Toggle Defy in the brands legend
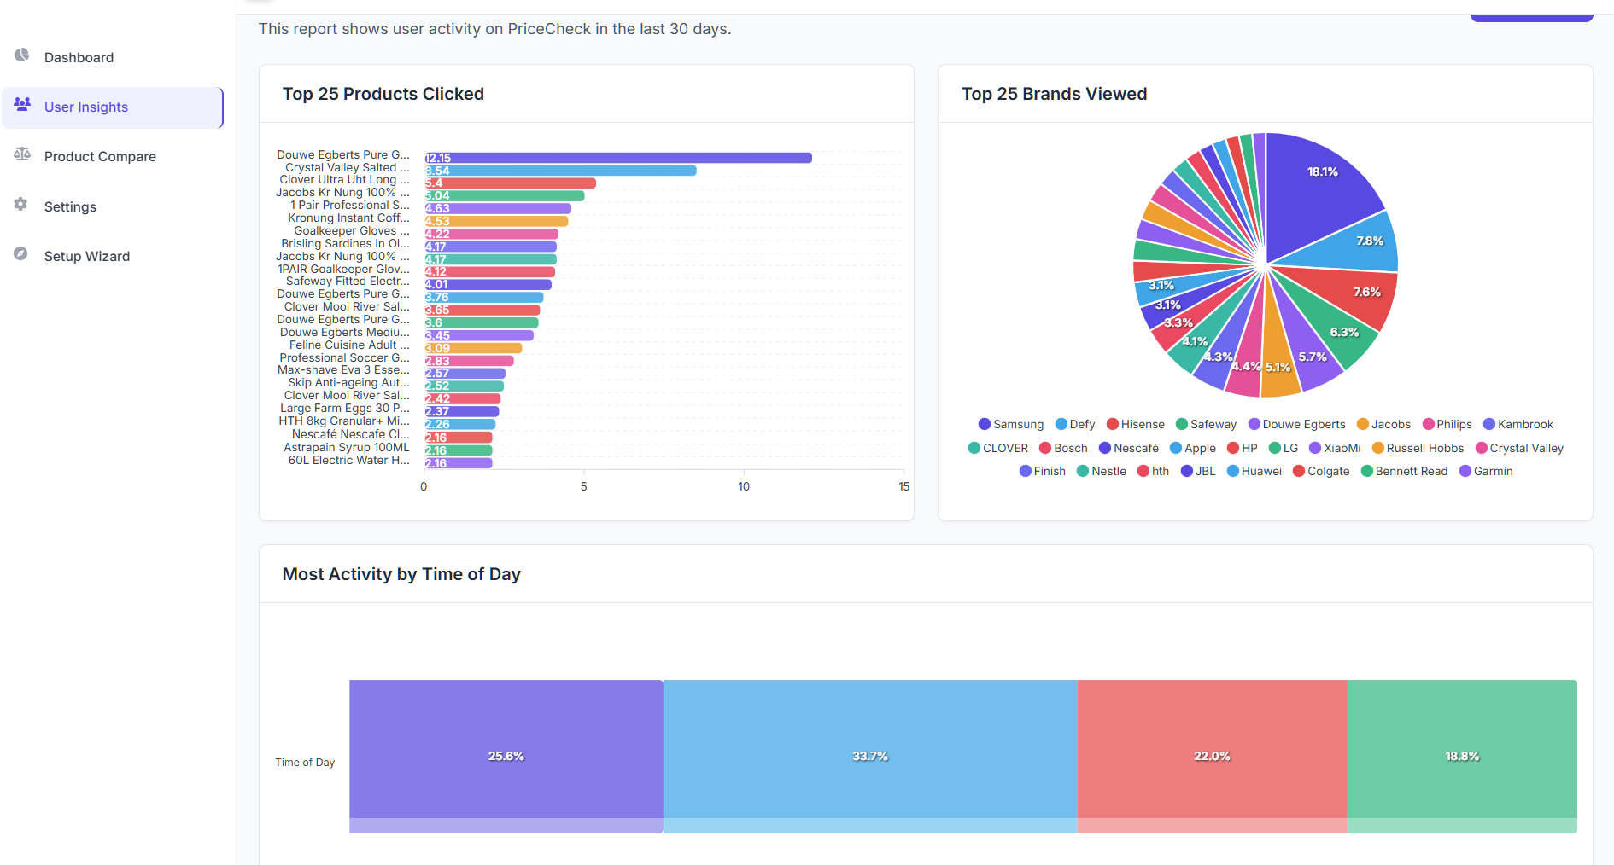The width and height of the screenshot is (1614, 865). (1075, 424)
